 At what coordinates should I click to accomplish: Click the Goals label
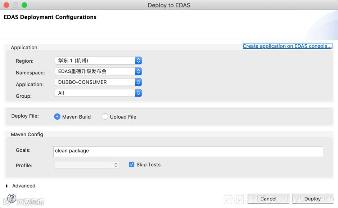(23, 150)
